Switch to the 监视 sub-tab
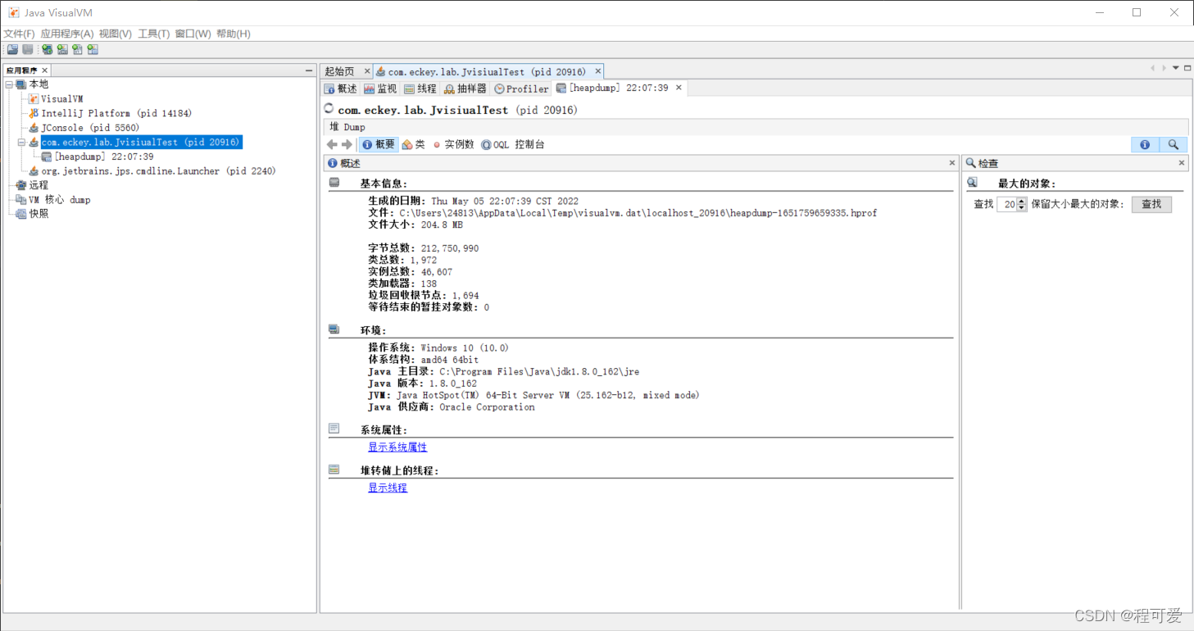The image size is (1194, 631). [x=381, y=89]
